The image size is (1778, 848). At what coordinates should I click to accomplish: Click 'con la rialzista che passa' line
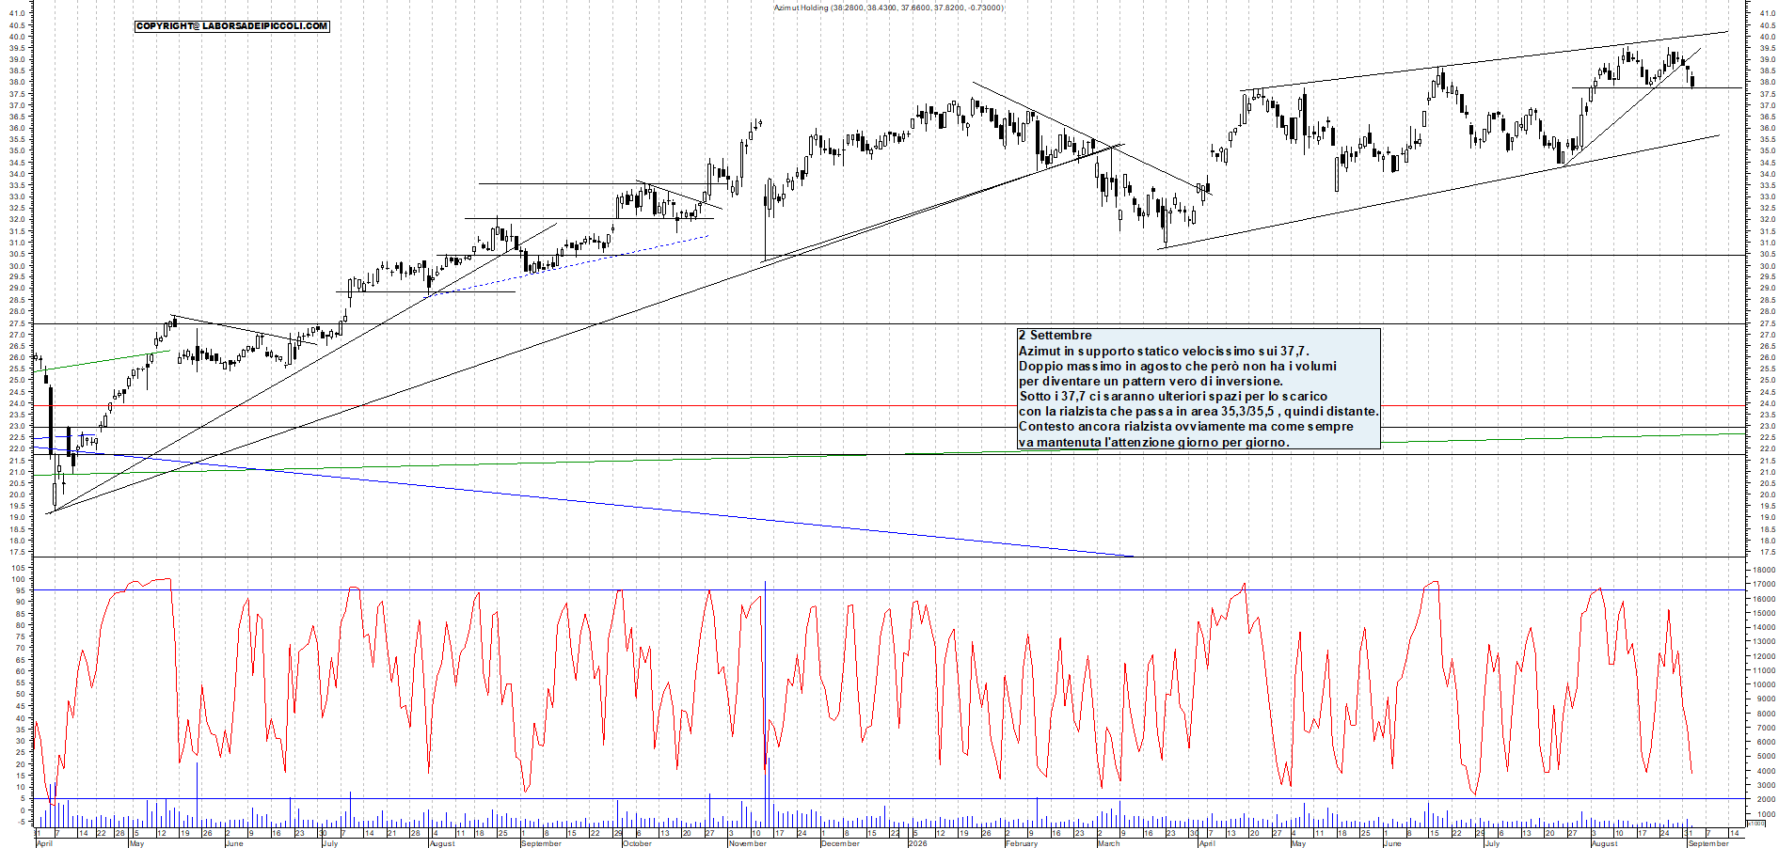pyautogui.click(x=1199, y=411)
